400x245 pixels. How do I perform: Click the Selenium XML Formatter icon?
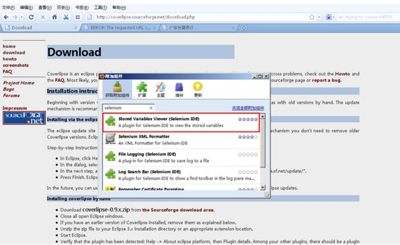point(111,139)
